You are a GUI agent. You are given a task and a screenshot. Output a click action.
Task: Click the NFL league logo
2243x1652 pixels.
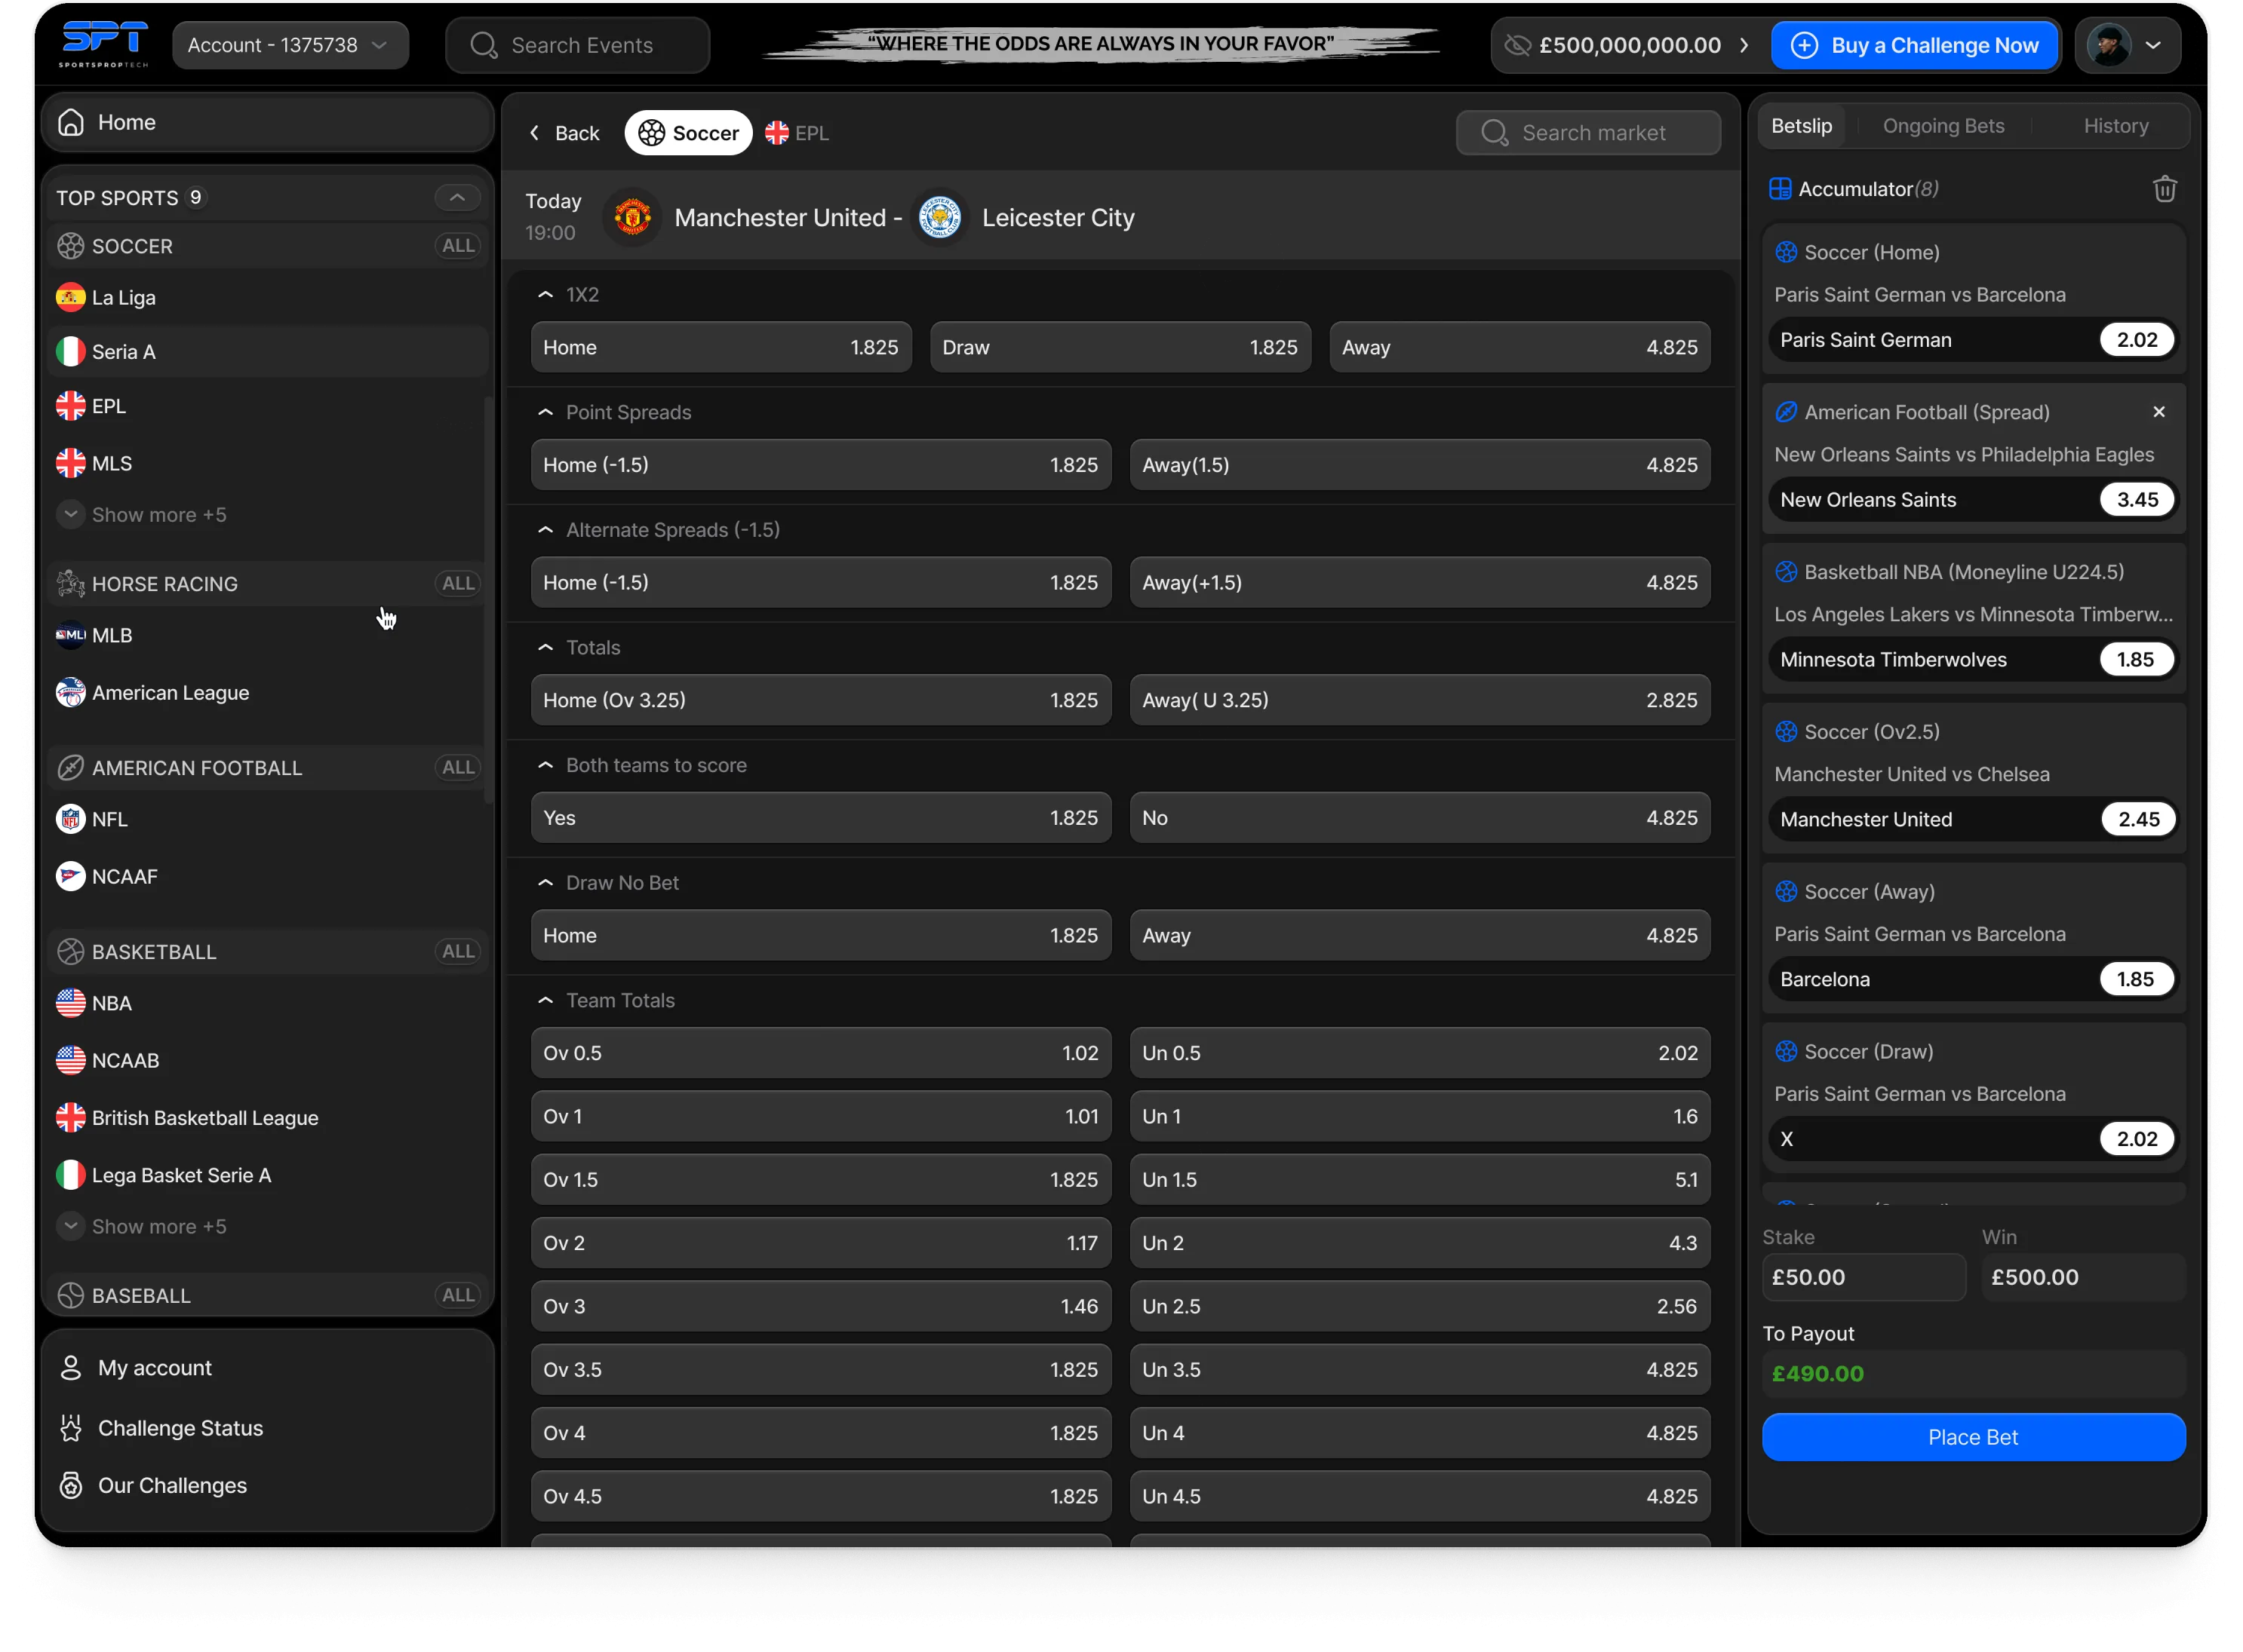(70, 819)
